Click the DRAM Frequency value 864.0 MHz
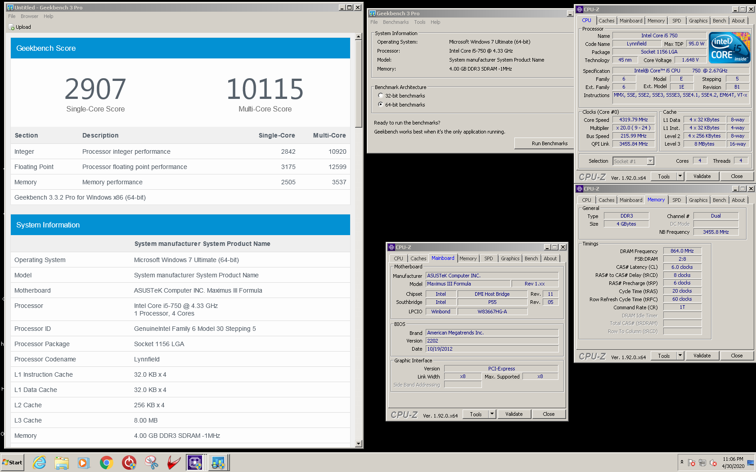This screenshot has height=472, width=756. pos(682,251)
